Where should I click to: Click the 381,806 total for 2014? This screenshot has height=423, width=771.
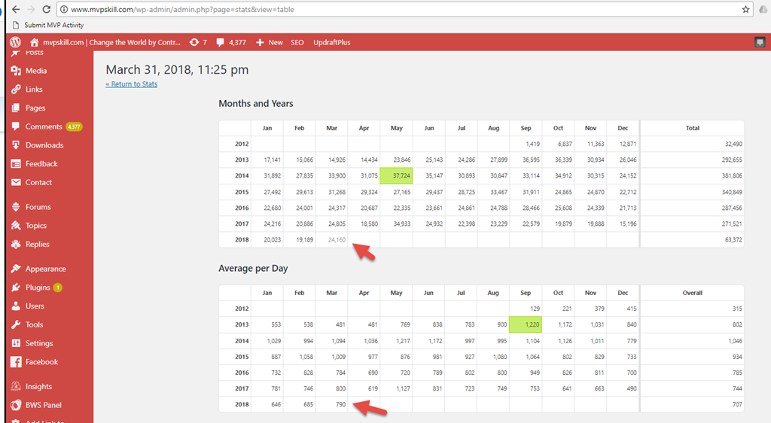[732, 176]
